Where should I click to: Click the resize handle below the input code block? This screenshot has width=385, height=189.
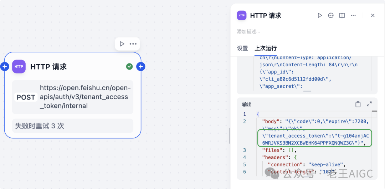point(307,91)
